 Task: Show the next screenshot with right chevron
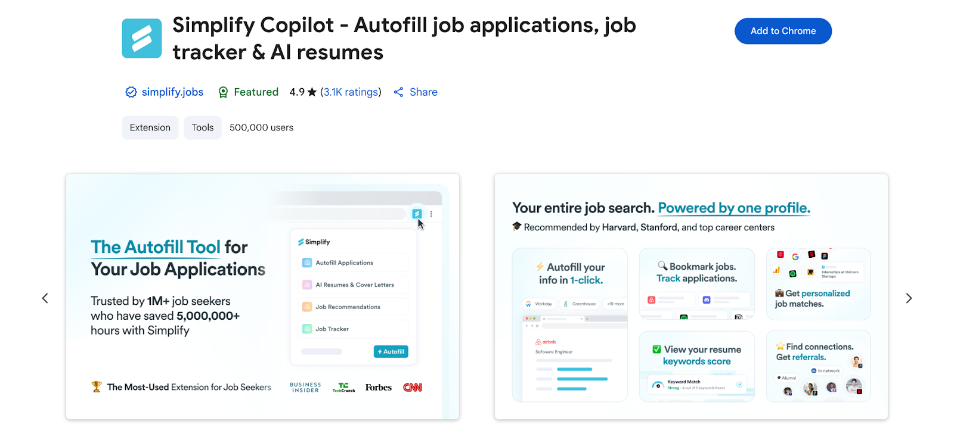(909, 298)
